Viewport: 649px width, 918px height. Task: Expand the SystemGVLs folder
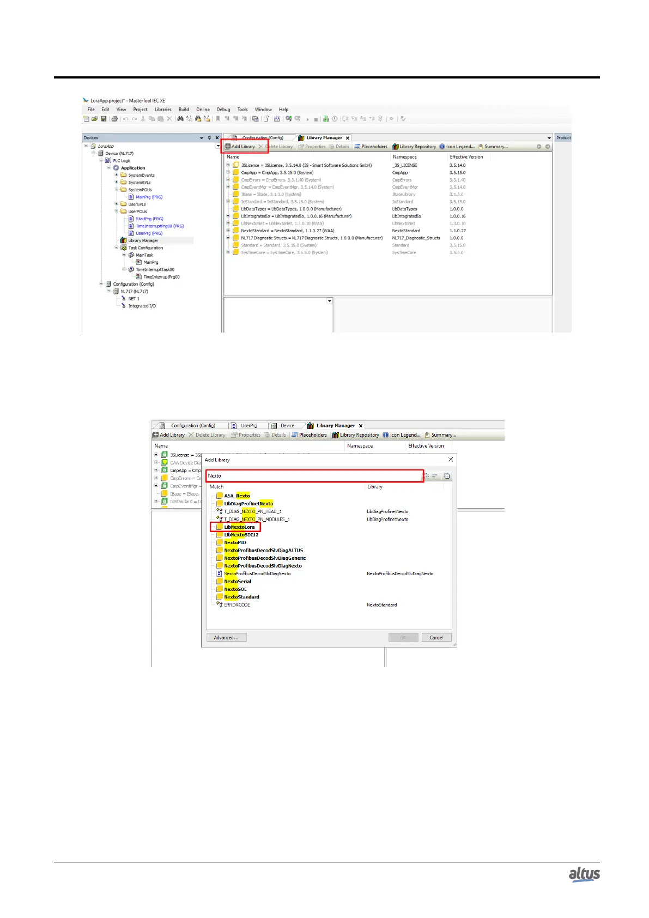pos(116,182)
